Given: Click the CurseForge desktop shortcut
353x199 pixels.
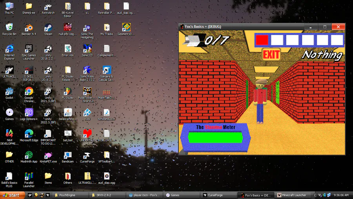Looking at the screenshot, I should point(87,157).
